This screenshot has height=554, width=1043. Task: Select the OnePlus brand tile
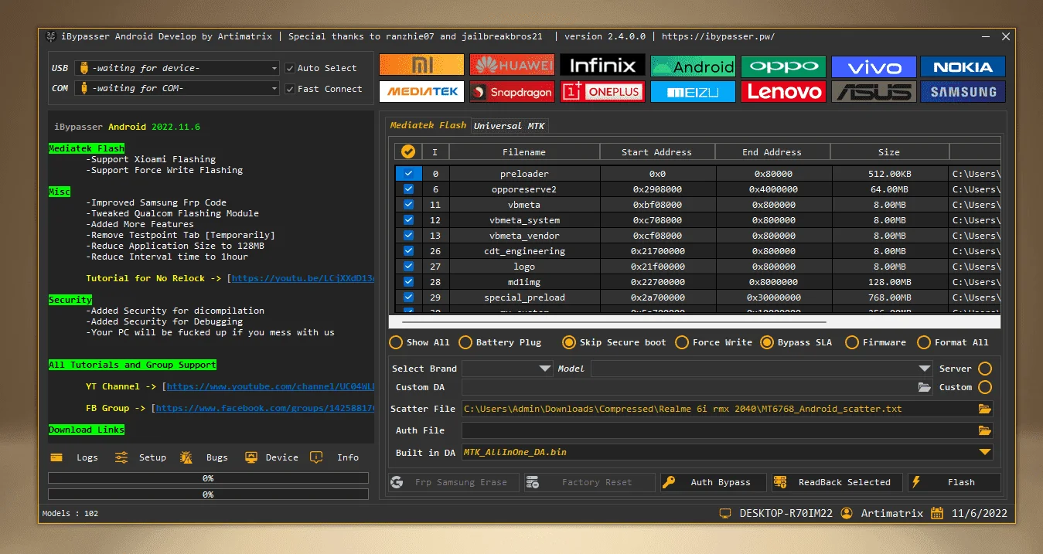click(x=602, y=91)
